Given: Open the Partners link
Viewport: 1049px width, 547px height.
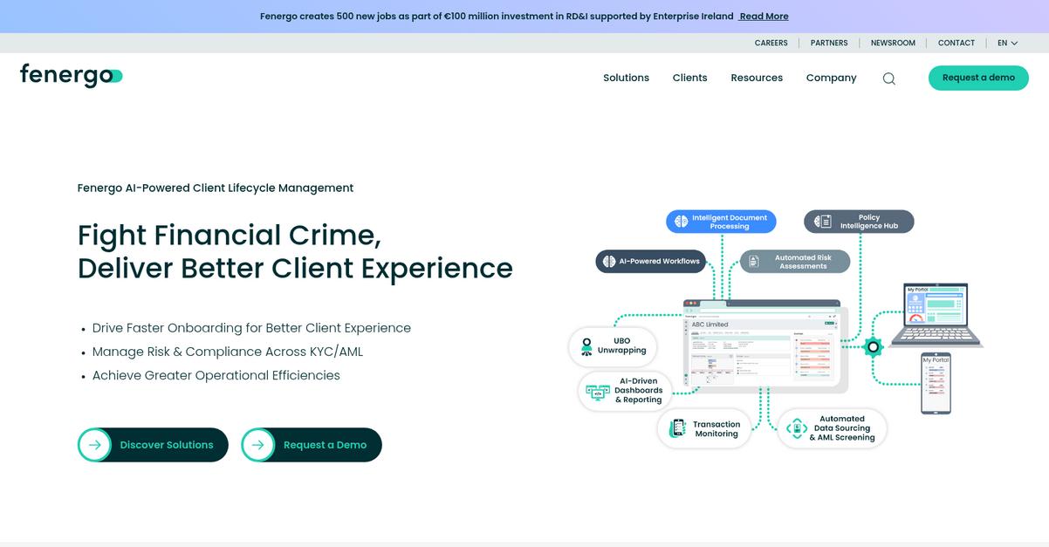Looking at the screenshot, I should (829, 43).
